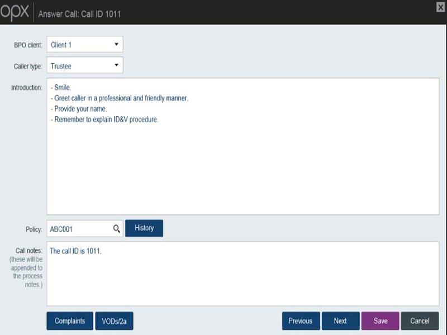Close the Answer Call window
Image resolution: width=447 pixels, height=335 pixels.
point(441,7)
